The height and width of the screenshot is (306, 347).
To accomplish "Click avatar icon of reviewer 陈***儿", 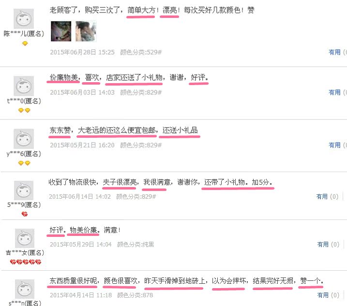I will tap(24, 18).
